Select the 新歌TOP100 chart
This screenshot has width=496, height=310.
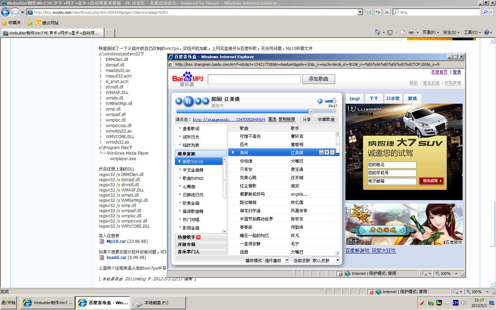tap(199, 162)
